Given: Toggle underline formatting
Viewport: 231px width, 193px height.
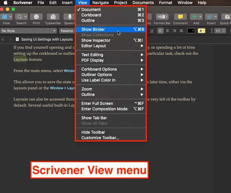Looking at the screenshot, I should click(x=152, y=31).
